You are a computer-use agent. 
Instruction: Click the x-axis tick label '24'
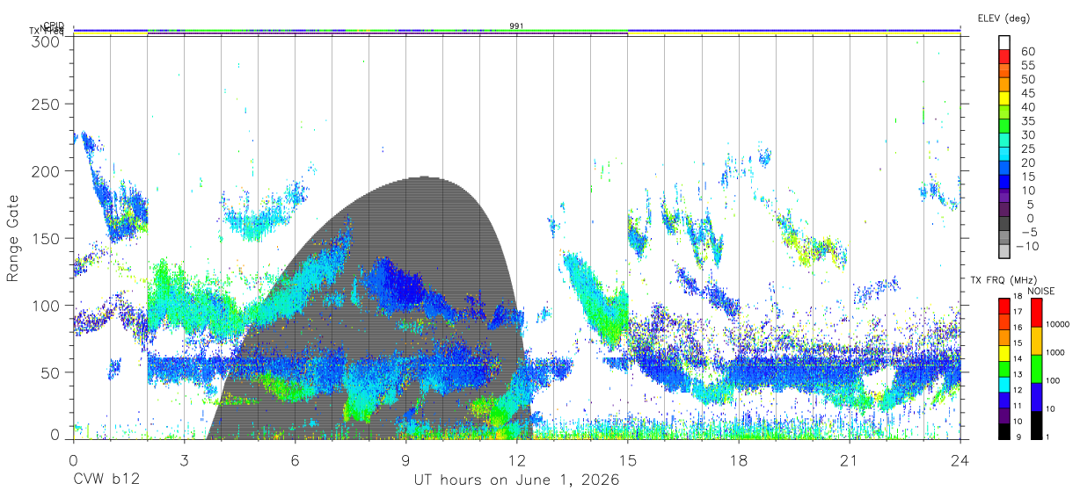960,460
